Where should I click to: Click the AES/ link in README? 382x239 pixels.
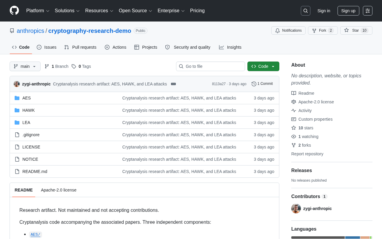[36, 235]
